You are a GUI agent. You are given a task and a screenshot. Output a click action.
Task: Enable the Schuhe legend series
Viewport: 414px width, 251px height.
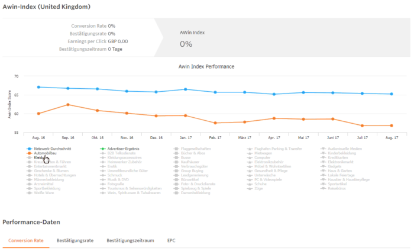[257, 184]
